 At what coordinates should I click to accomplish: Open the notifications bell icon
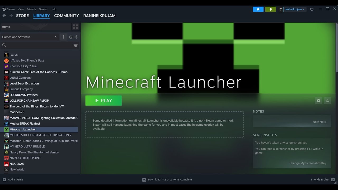click(x=270, y=9)
